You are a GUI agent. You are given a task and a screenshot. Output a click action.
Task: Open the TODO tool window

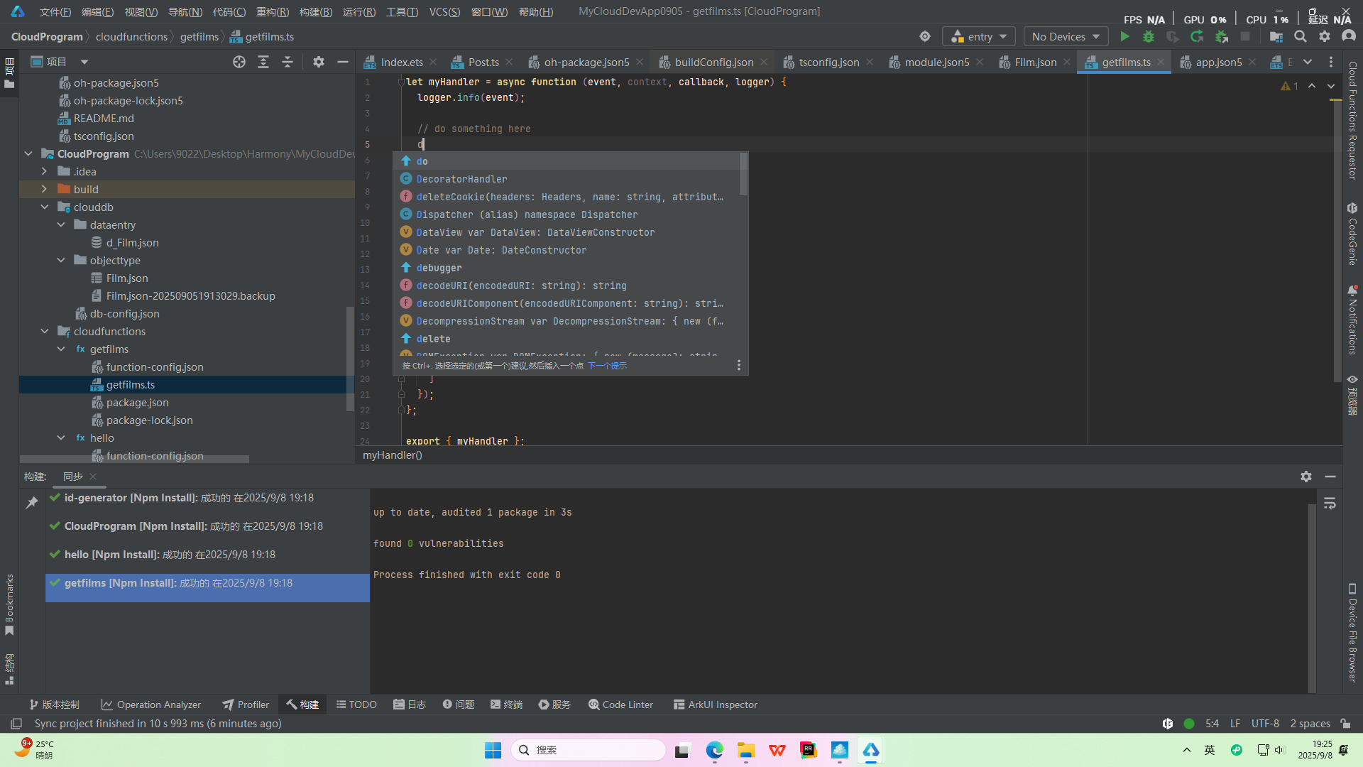pos(356,705)
